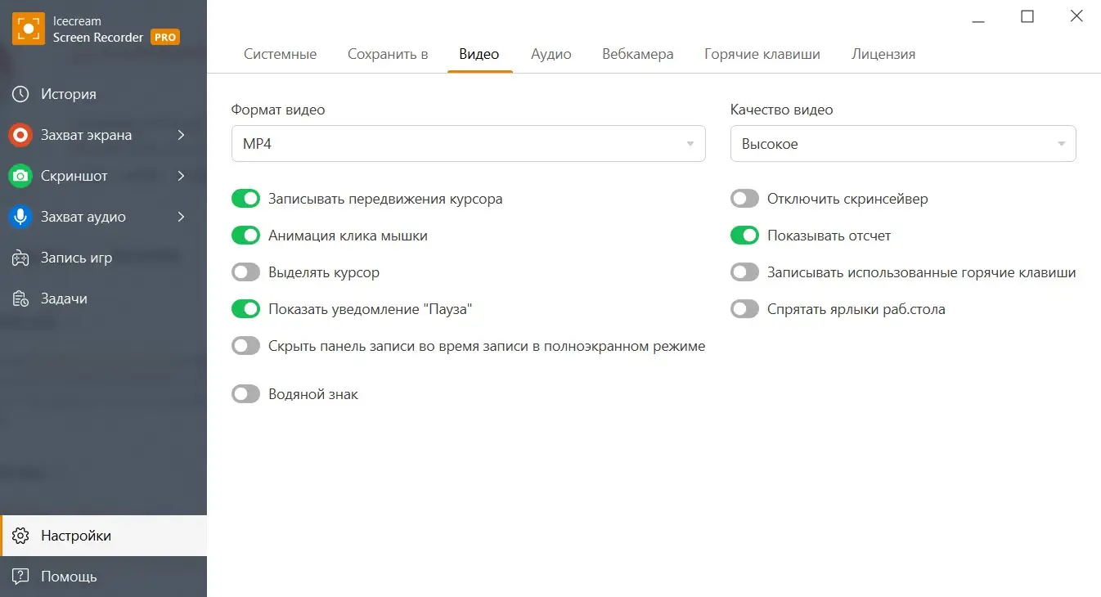Enable the Выделять курсор option

pos(245,272)
